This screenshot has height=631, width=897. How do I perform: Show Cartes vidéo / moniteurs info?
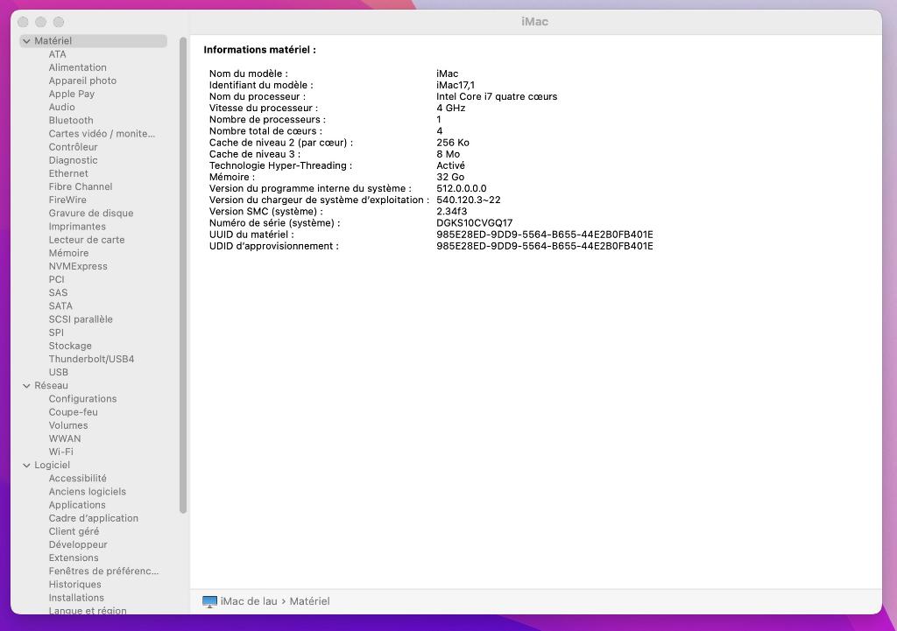(102, 134)
